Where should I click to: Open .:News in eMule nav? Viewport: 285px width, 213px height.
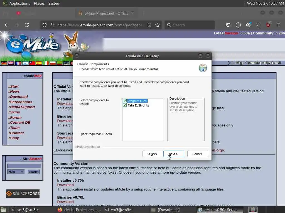tap(14, 92)
